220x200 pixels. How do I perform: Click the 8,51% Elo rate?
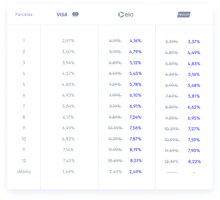point(136,160)
